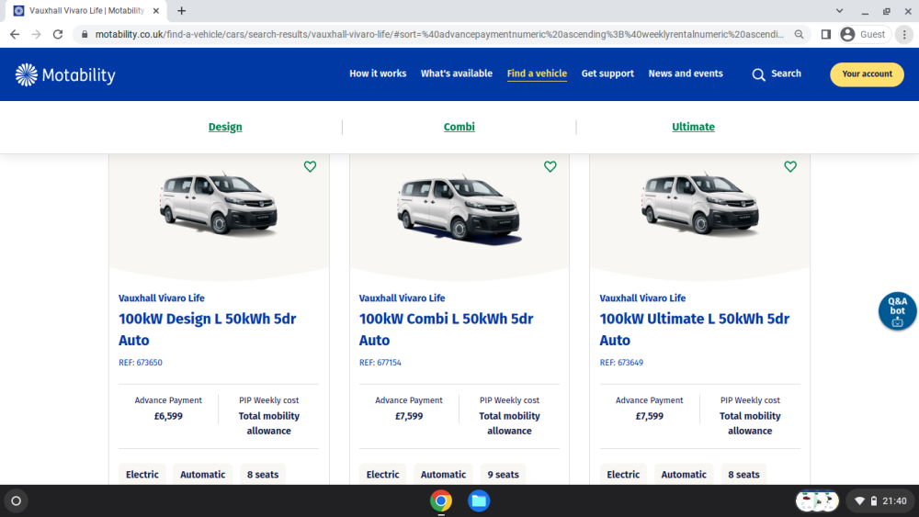Open status tray with clock 21:40
Screen dimensions: 919x517
click(880, 501)
